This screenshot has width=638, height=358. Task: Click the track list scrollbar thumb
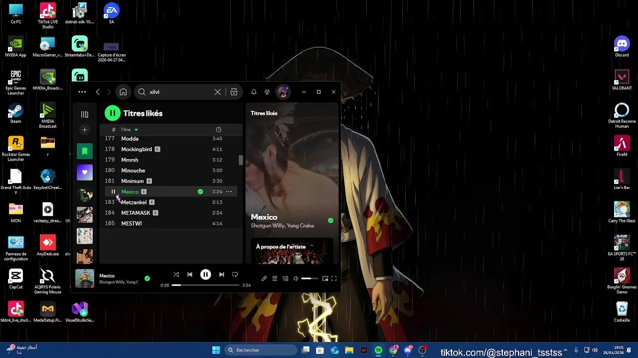coord(241,160)
